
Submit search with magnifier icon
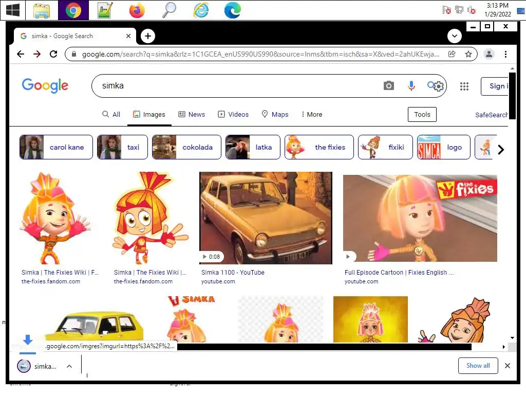click(431, 85)
